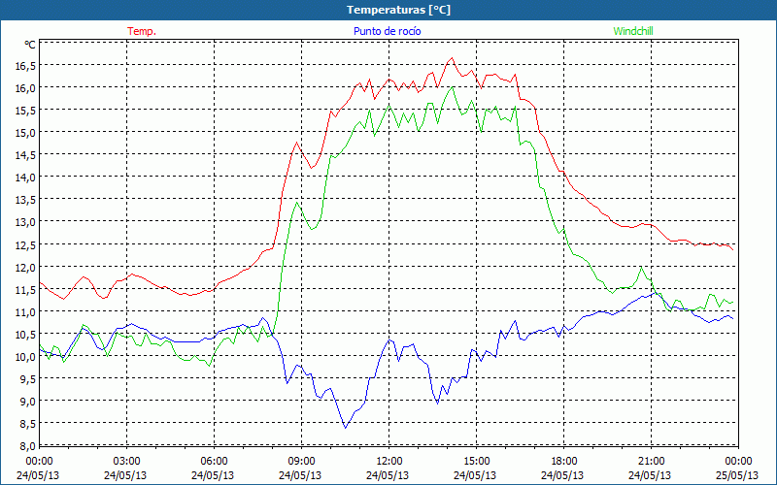Click the 10,5 y-axis value
The image size is (777, 485).
[x=26, y=334]
